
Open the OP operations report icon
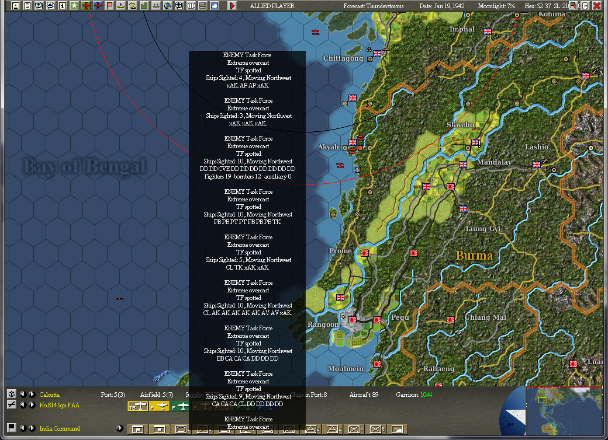191,5
